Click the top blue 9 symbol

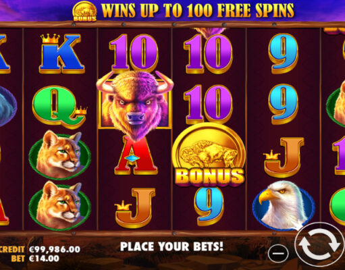283,53
